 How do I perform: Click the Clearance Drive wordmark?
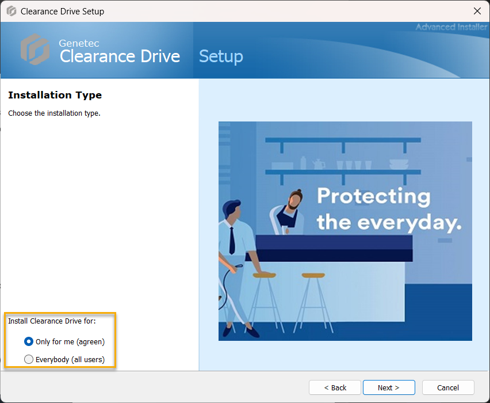click(x=120, y=56)
